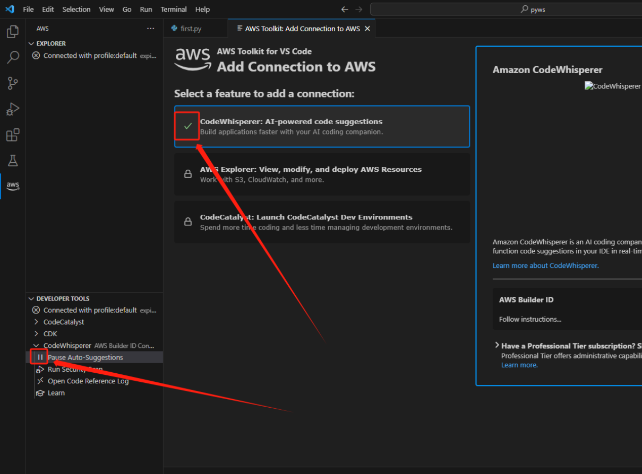Image resolution: width=642 pixels, height=474 pixels.
Task: Click the Python file icon on first.py tab
Action: [174, 29]
